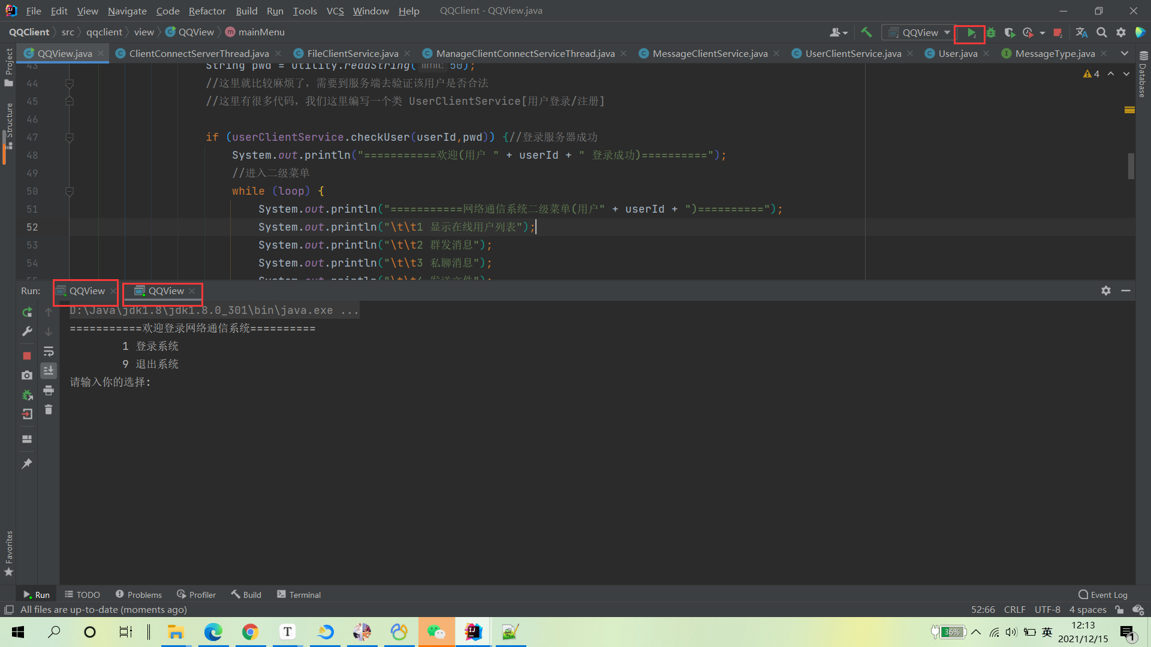Open the Navigate menu
The image size is (1151, 647).
(x=127, y=11)
